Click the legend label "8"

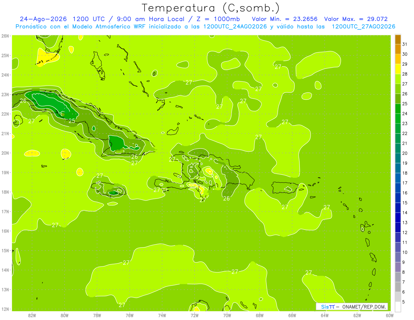click(403, 272)
